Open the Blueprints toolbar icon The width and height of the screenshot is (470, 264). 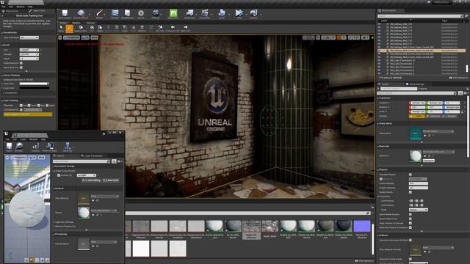(189, 14)
